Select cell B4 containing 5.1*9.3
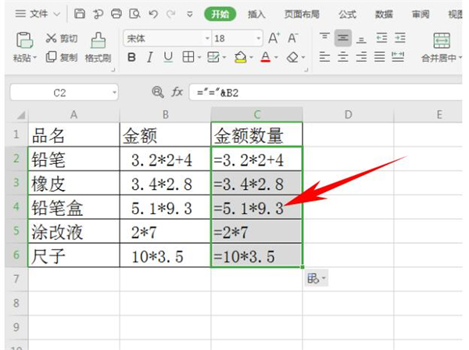Viewport: 469px width, 350px height. coord(165,209)
